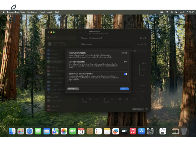Launch Finder from the Dock
Screen dimensions: 196x147
(x=12, y=131)
